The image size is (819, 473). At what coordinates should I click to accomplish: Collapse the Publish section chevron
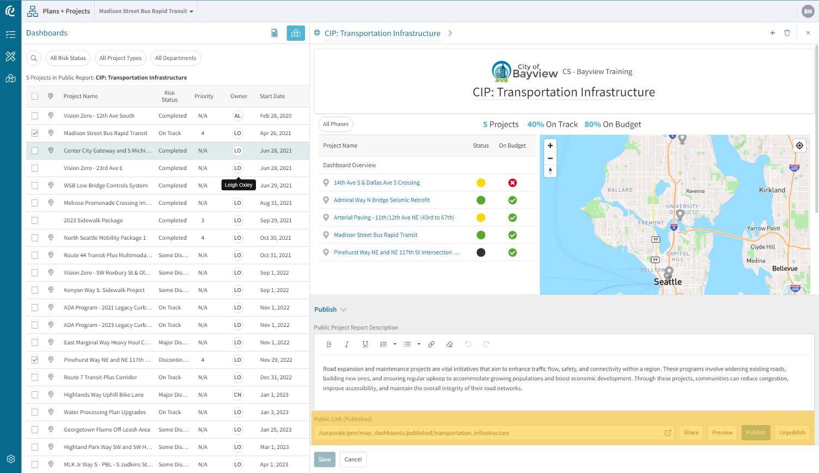point(343,309)
